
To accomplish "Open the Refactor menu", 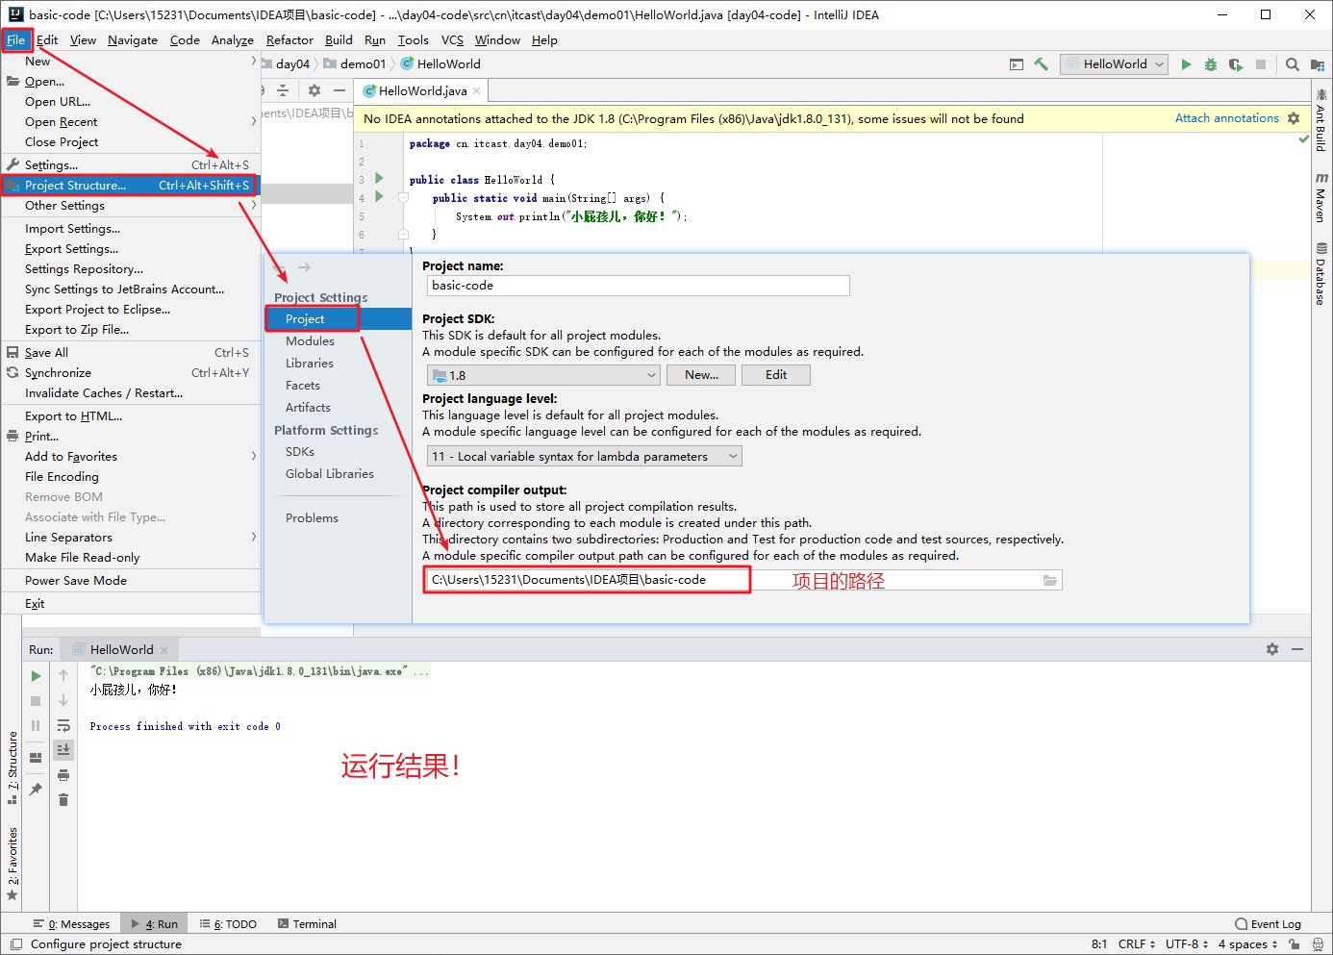I will tap(289, 40).
